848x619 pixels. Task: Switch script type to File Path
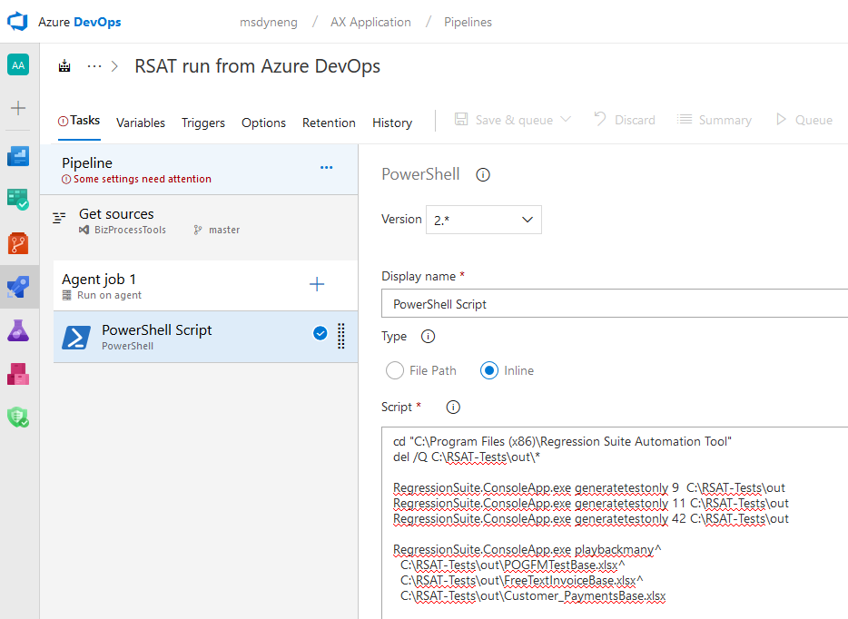[x=395, y=370]
